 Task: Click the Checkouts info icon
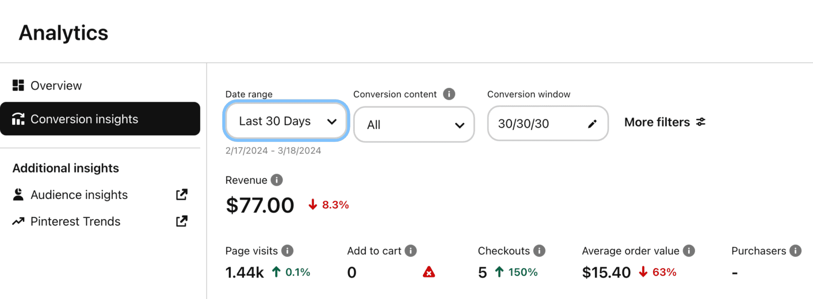pyautogui.click(x=539, y=251)
